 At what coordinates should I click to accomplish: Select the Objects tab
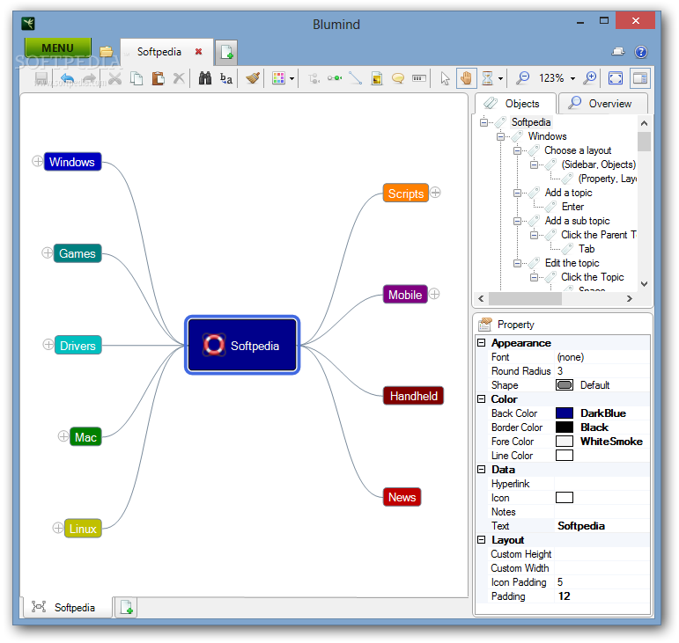pos(515,104)
